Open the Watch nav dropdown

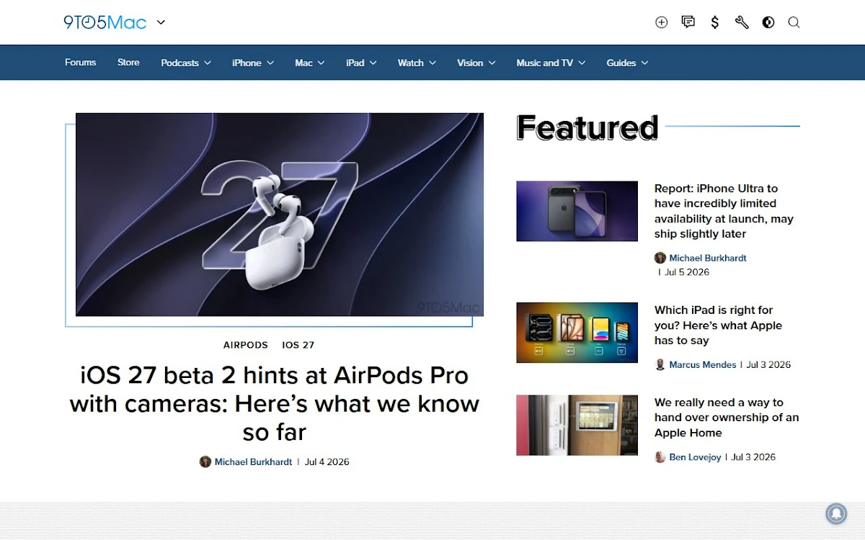(417, 63)
